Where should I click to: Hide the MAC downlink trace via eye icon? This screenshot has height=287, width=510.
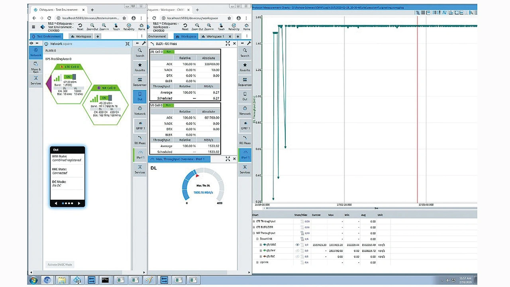tap(297, 245)
